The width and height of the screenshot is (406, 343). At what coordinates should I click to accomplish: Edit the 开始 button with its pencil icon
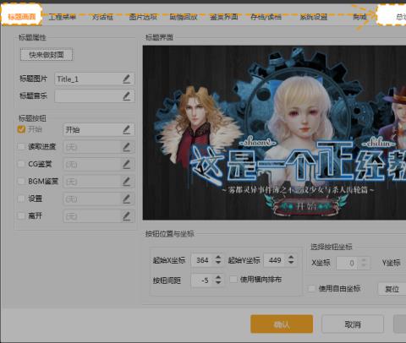tap(127, 130)
